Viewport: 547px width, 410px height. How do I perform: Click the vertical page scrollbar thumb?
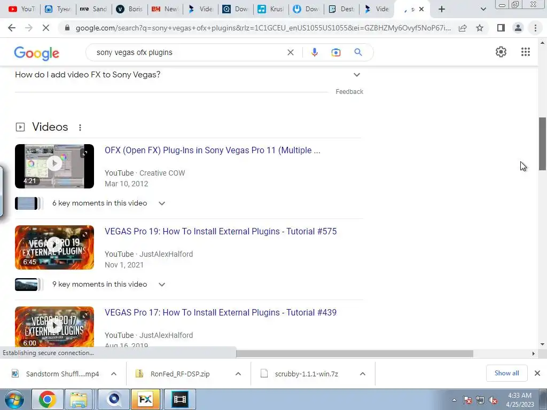542,144
